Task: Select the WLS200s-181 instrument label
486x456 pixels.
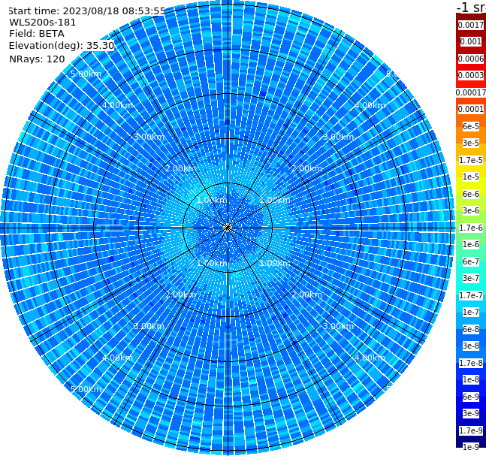Action: (43, 23)
